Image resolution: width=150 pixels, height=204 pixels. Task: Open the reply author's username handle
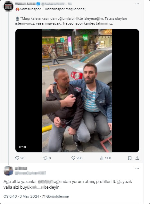pyautogui.click(x=30, y=173)
